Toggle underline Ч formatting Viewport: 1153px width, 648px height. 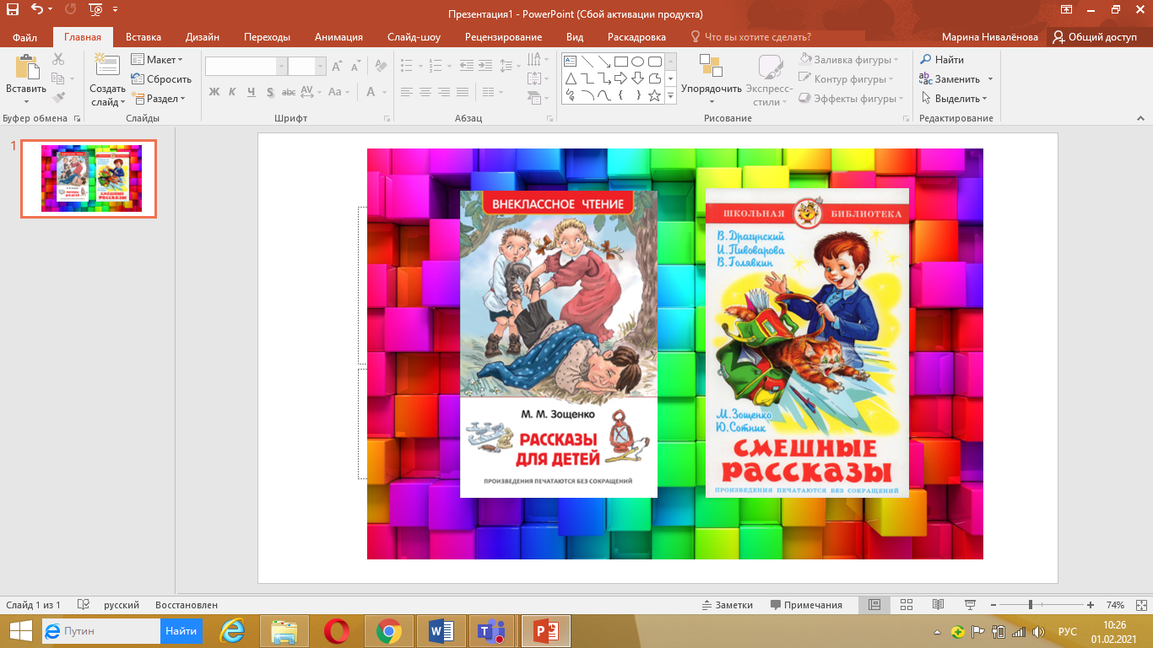pyautogui.click(x=252, y=92)
